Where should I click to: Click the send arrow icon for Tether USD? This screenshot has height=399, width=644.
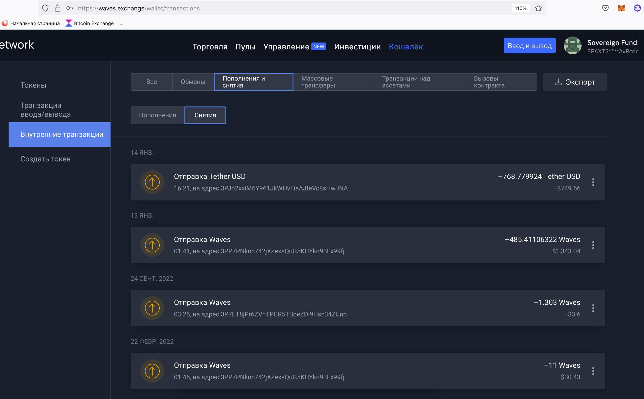152,182
